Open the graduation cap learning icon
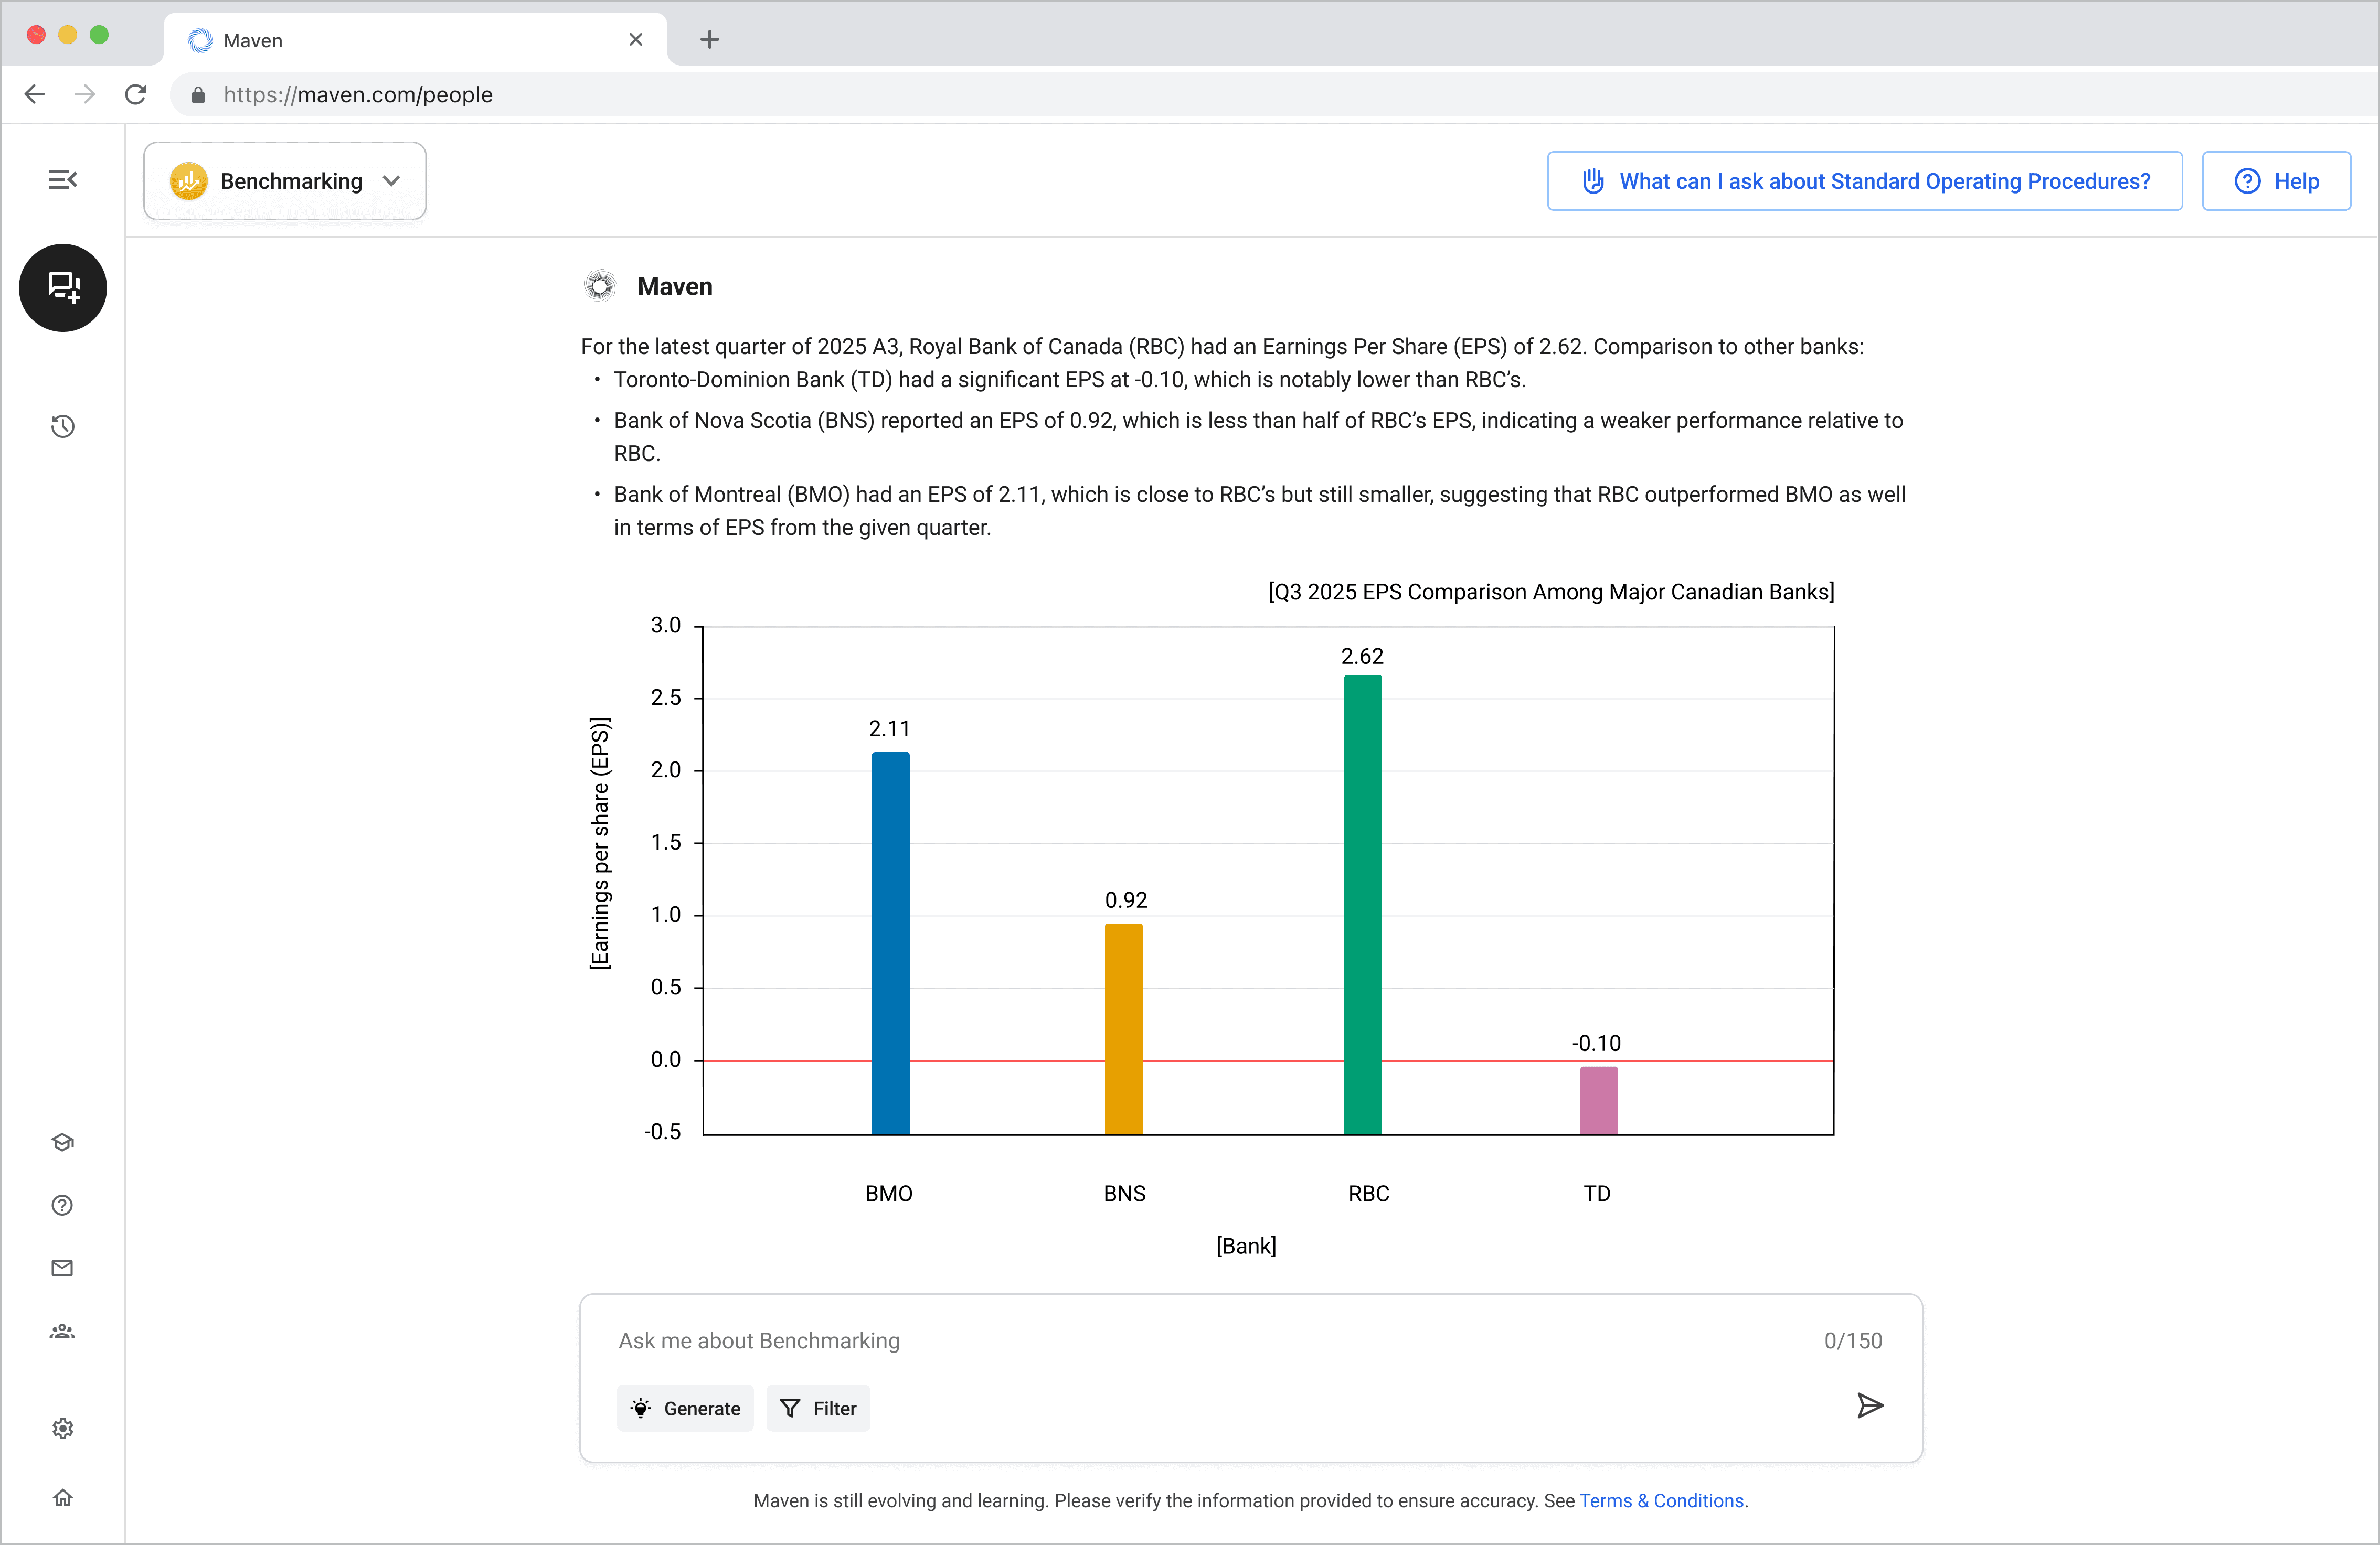 pos(63,1142)
